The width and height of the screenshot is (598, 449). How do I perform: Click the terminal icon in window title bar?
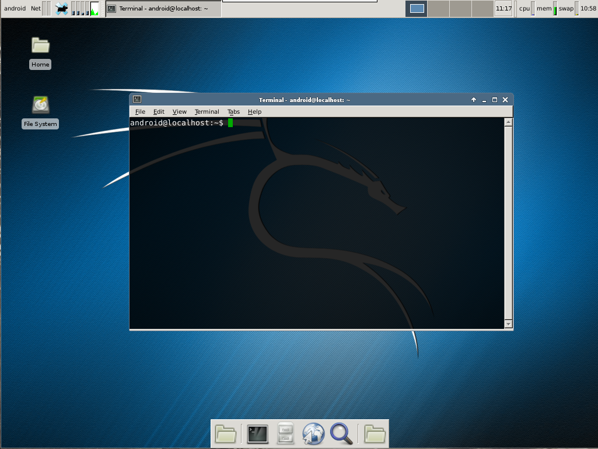pos(137,100)
